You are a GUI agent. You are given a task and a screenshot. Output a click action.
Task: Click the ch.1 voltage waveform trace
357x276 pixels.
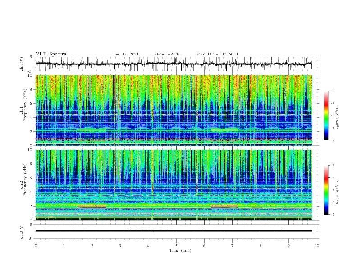tap(174, 64)
